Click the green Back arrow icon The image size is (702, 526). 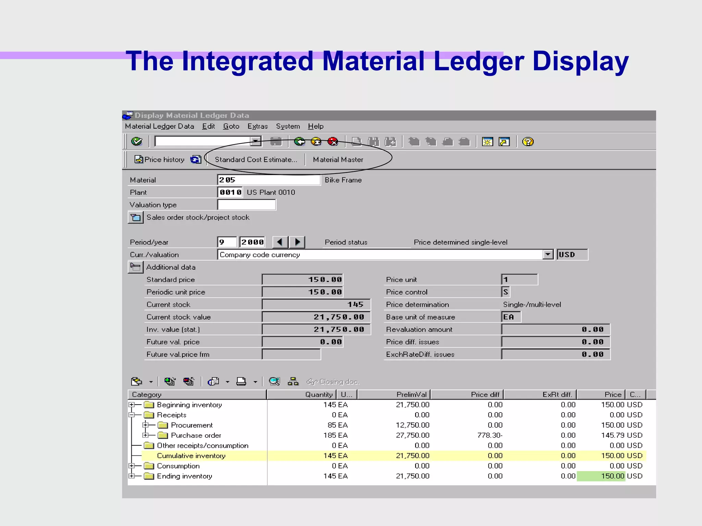299,141
